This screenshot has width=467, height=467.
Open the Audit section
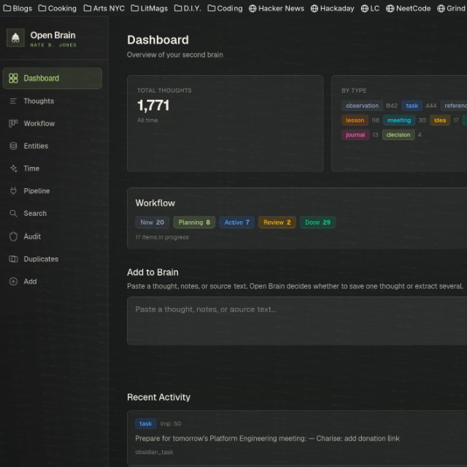53,236
